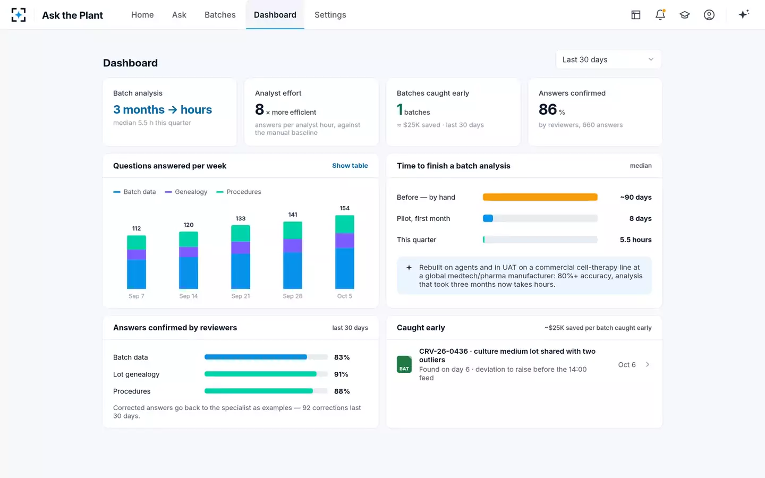Select the Dashboard tab

tap(275, 15)
